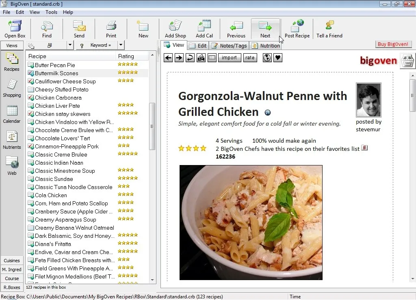Expand the Keyword = dropdown arrow
The width and height of the screenshot is (416, 300).
coord(121,45)
